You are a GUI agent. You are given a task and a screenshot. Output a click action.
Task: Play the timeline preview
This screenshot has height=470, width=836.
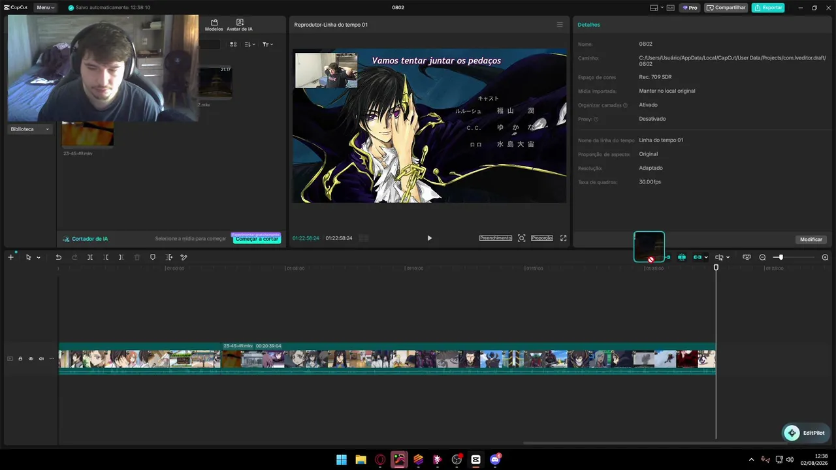[429, 238]
